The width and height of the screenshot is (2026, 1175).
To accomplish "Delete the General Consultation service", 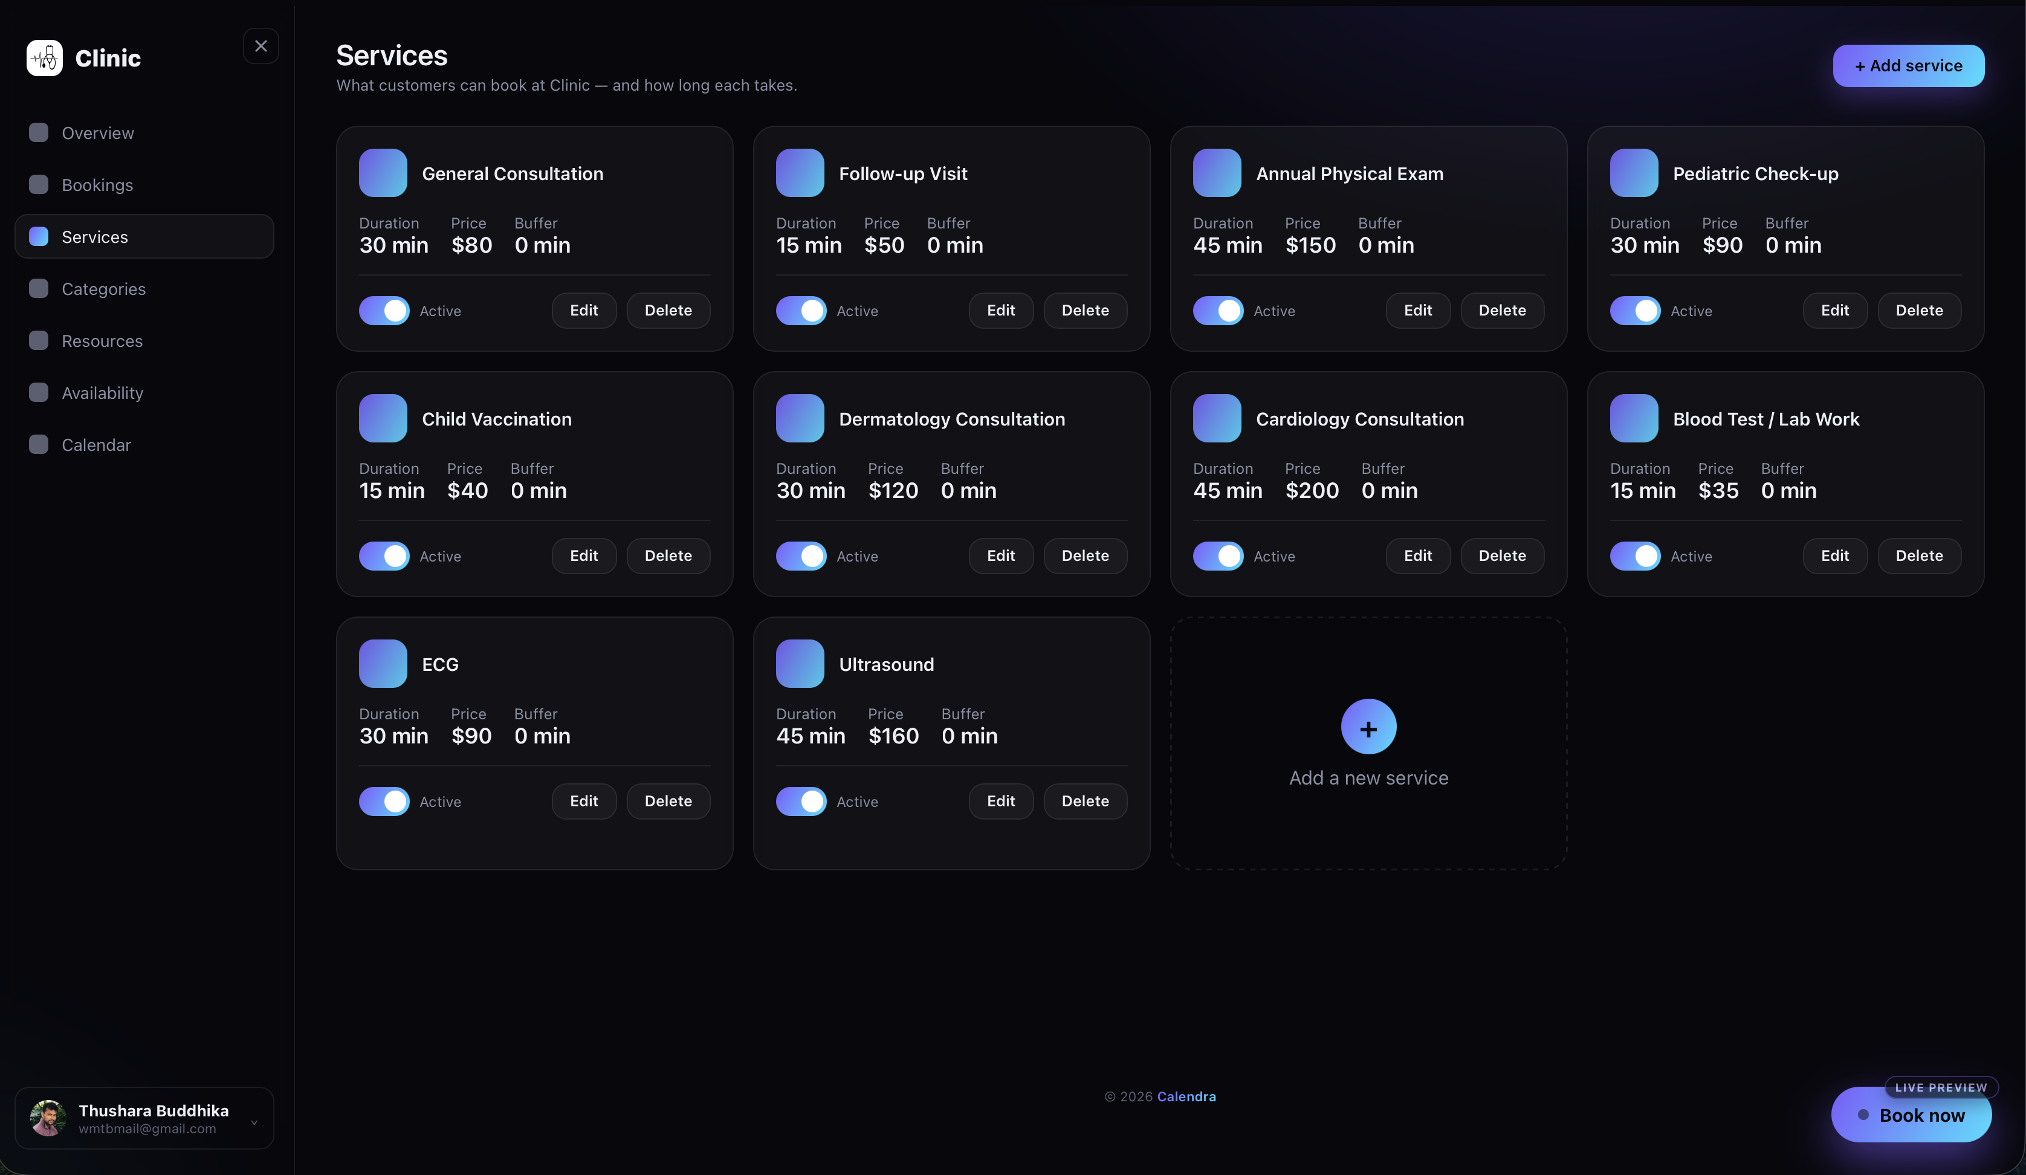I will pos(668,311).
